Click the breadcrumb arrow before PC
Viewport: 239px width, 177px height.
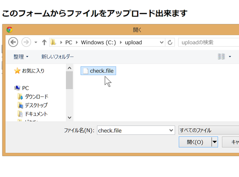pos(61,42)
